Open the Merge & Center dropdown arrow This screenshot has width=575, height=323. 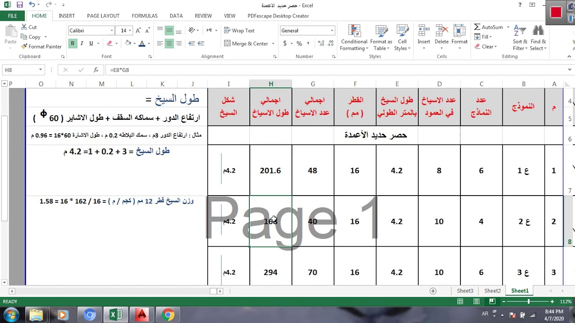click(x=273, y=44)
